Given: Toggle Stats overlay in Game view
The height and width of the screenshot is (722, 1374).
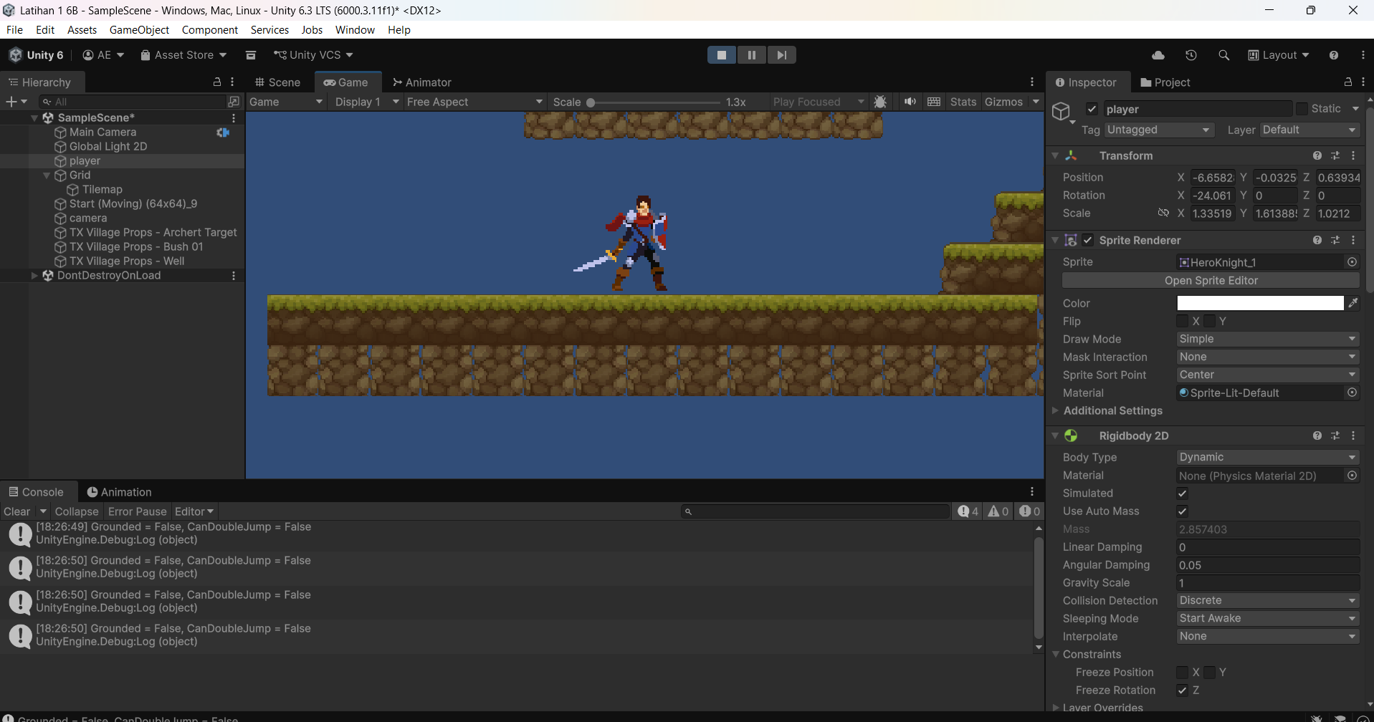Looking at the screenshot, I should [x=963, y=102].
